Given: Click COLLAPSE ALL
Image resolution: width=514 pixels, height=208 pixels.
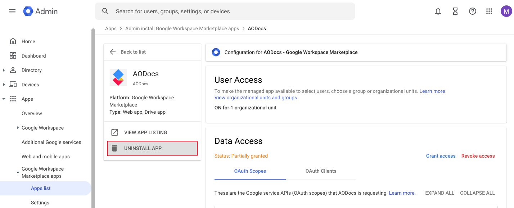Looking at the screenshot, I should (478, 193).
